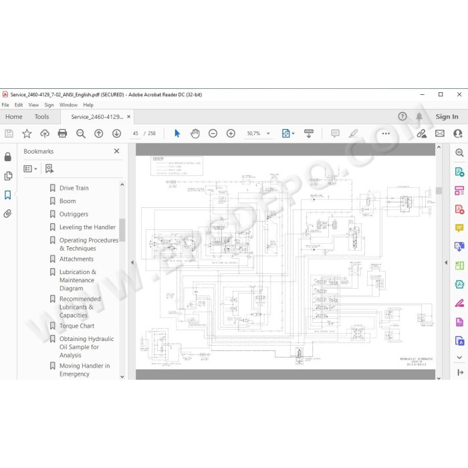Click the page number field showing 45
Viewport: 468px width, 468px height.
pyautogui.click(x=136, y=134)
